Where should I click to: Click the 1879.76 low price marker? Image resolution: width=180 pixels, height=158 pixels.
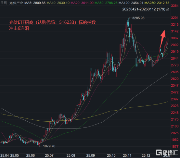(49, 146)
